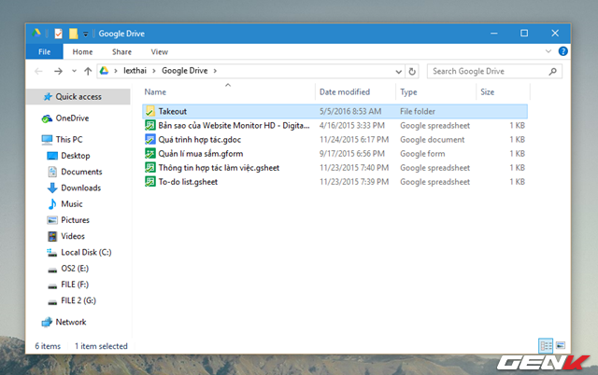Open the Customize Quick Access Toolbar dropdown
Image resolution: width=598 pixels, height=375 pixels.
pyautogui.click(x=85, y=34)
